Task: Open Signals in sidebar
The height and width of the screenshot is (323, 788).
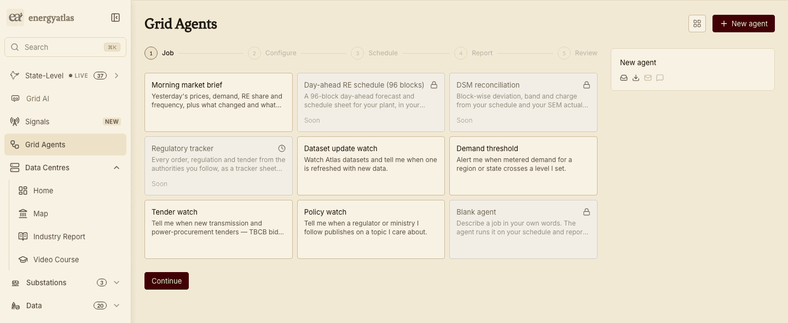Action: pos(66,122)
